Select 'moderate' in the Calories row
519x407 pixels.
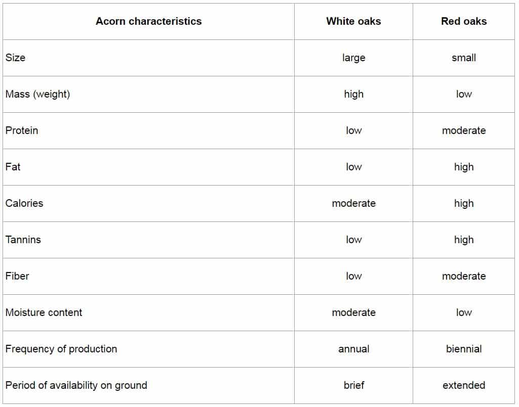point(353,203)
